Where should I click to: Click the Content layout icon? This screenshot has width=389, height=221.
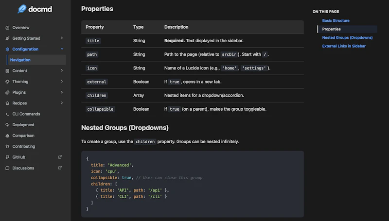tap(7, 71)
